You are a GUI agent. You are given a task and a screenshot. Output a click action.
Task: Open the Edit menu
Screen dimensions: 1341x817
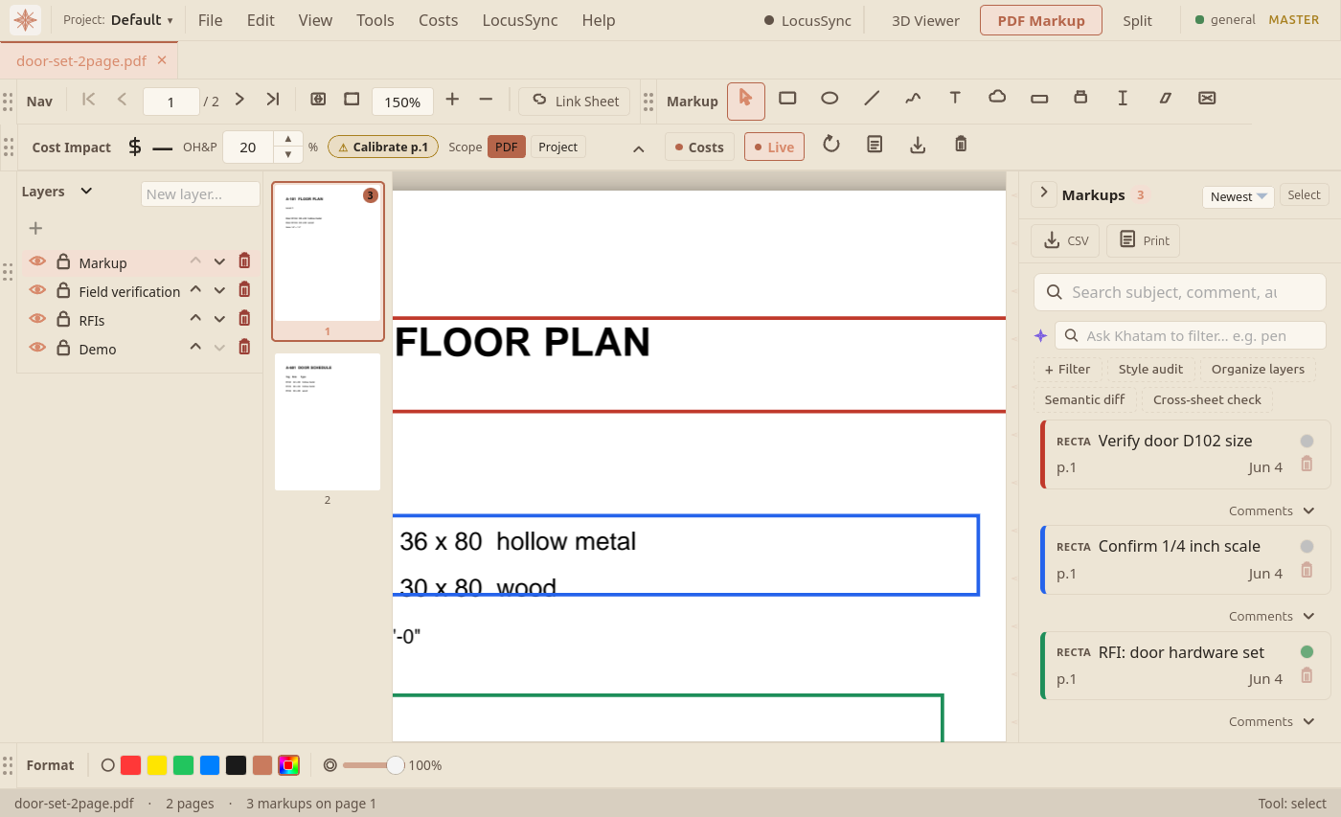(x=261, y=20)
